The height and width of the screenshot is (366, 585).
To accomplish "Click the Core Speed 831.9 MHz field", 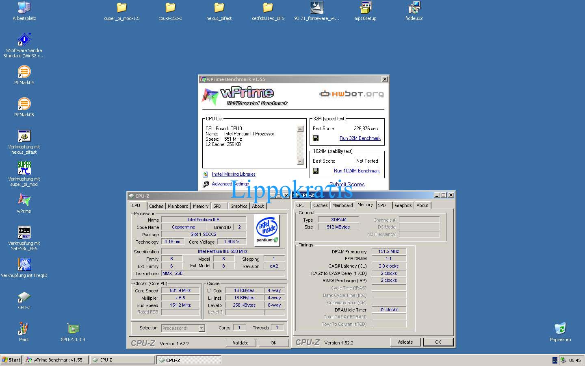I will tap(180, 290).
